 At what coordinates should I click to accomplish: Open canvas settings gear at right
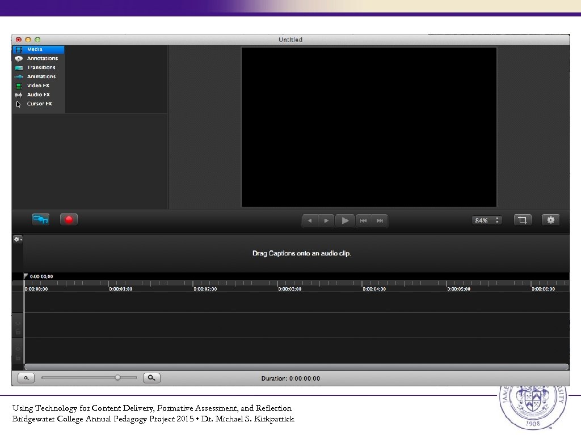click(x=550, y=220)
